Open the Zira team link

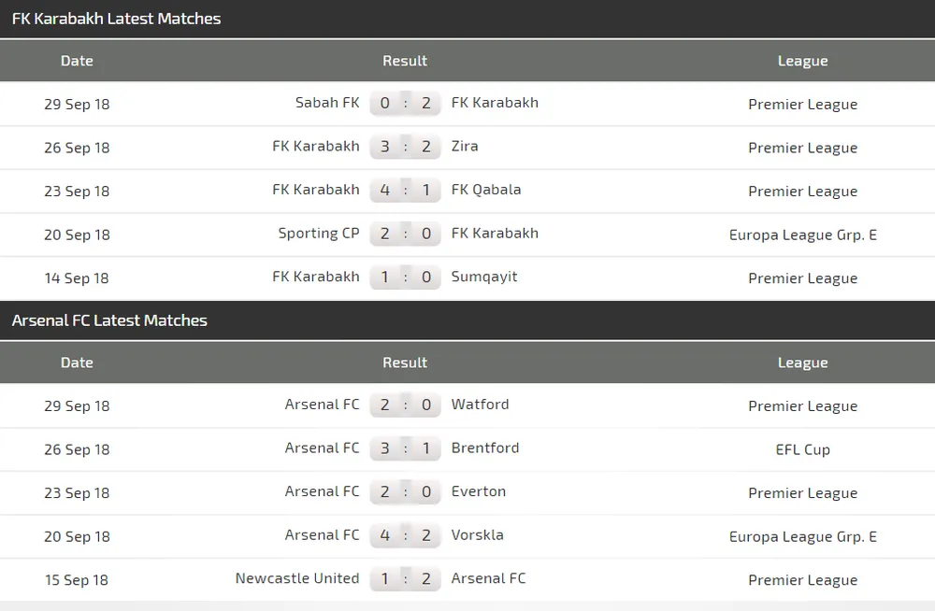coord(465,147)
